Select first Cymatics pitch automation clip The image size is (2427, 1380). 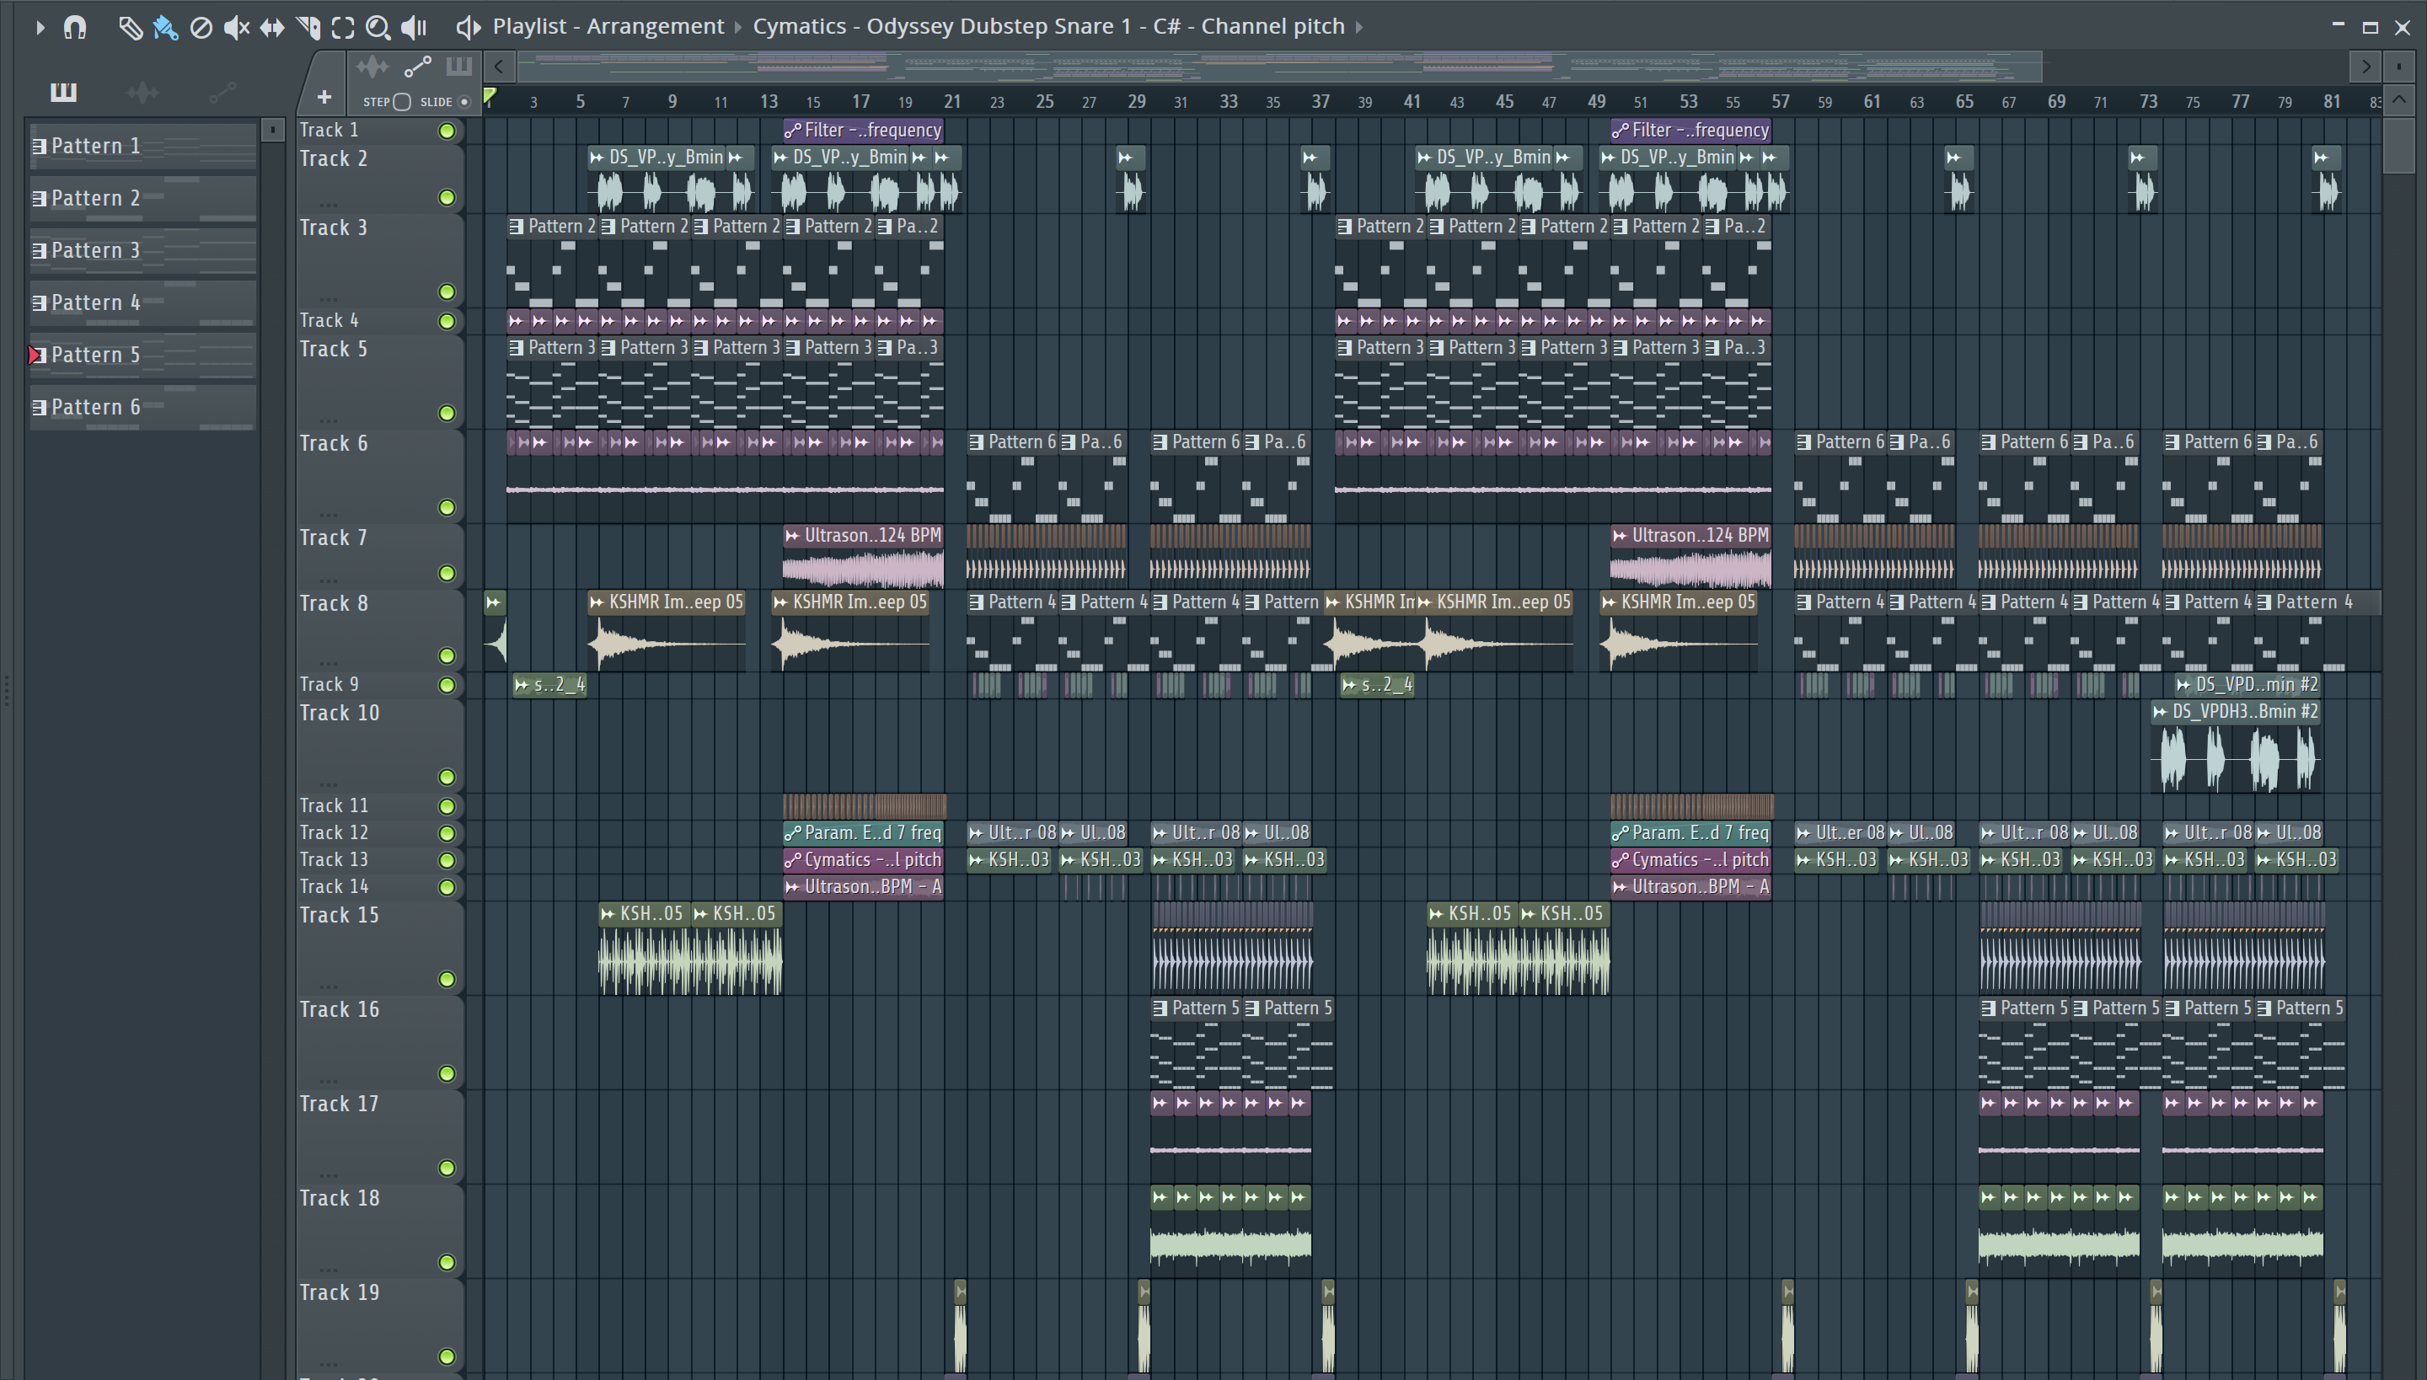[864, 859]
